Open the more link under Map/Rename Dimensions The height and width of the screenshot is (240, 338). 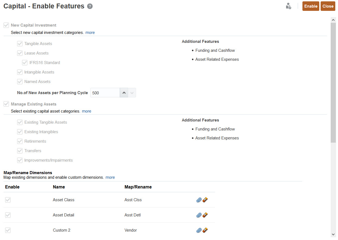[x=110, y=177]
